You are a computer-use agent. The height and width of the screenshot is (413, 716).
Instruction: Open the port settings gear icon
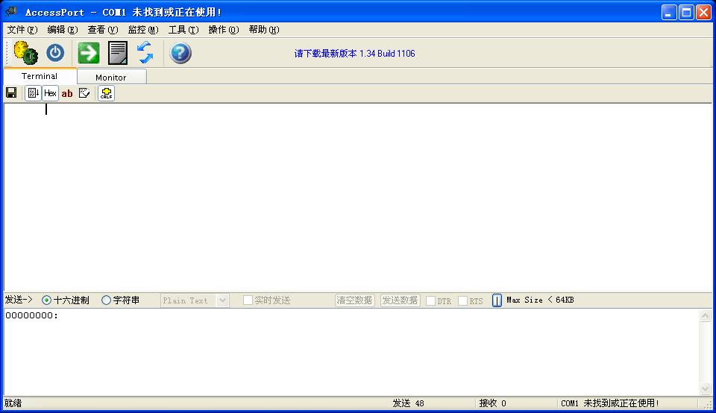(x=25, y=53)
